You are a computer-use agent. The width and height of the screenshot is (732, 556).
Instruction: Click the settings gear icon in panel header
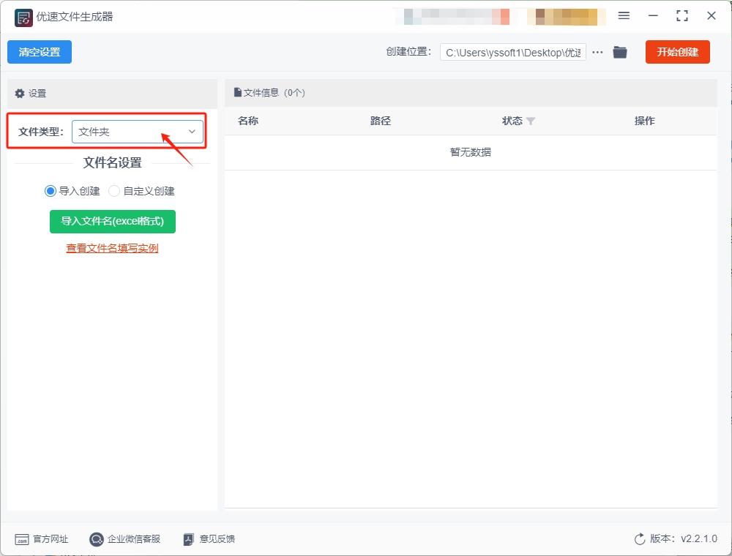(x=20, y=94)
